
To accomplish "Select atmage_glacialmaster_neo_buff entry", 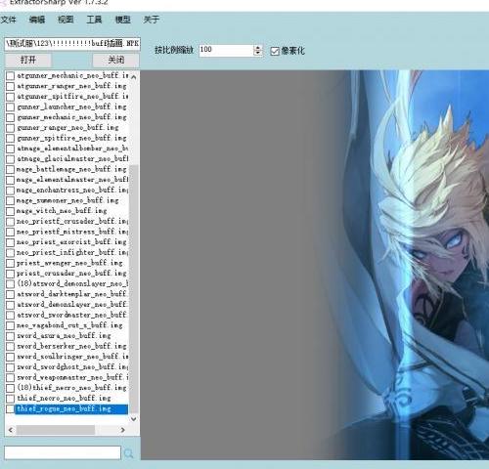I will click(x=72, y=158).
